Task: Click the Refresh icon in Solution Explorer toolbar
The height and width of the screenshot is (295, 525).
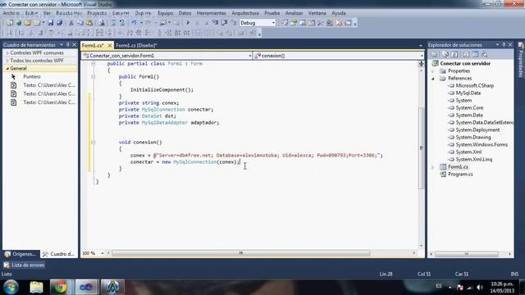Action: pos(454,54)
